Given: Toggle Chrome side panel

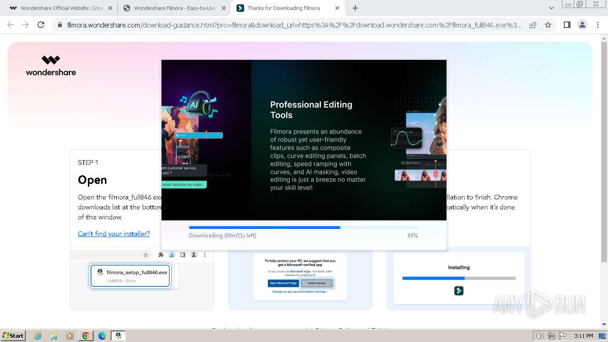Looking at the screenshot, I should 567,25.
